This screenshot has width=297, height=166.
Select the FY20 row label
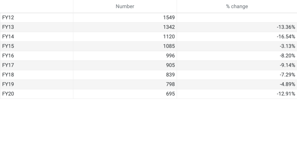pyautogui.click(x=8, y=94)
